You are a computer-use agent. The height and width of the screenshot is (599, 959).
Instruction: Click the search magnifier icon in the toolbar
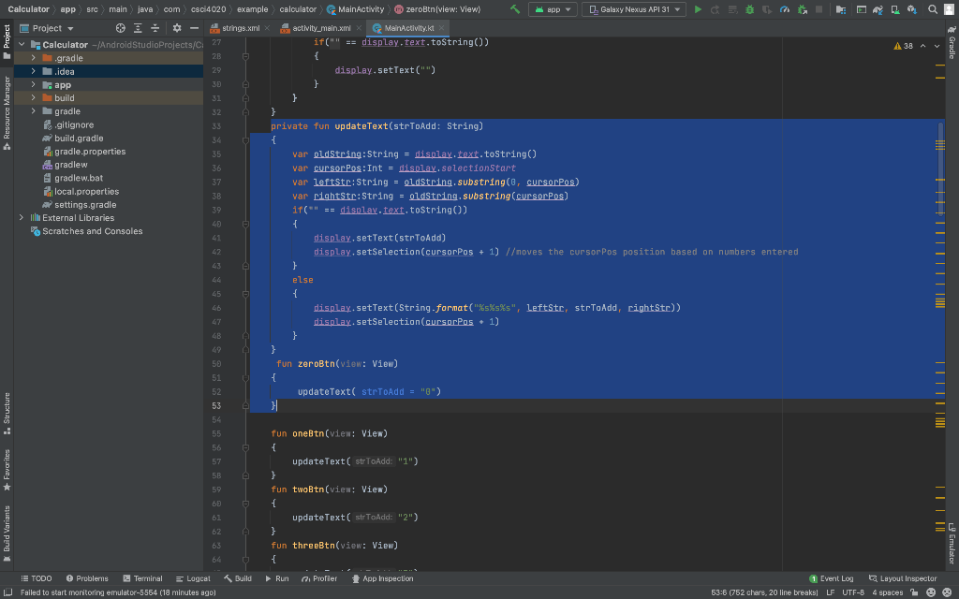click(x=933, y=9)
